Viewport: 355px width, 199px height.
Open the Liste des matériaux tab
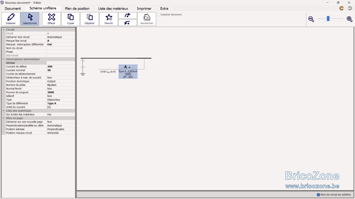[113, 9]
